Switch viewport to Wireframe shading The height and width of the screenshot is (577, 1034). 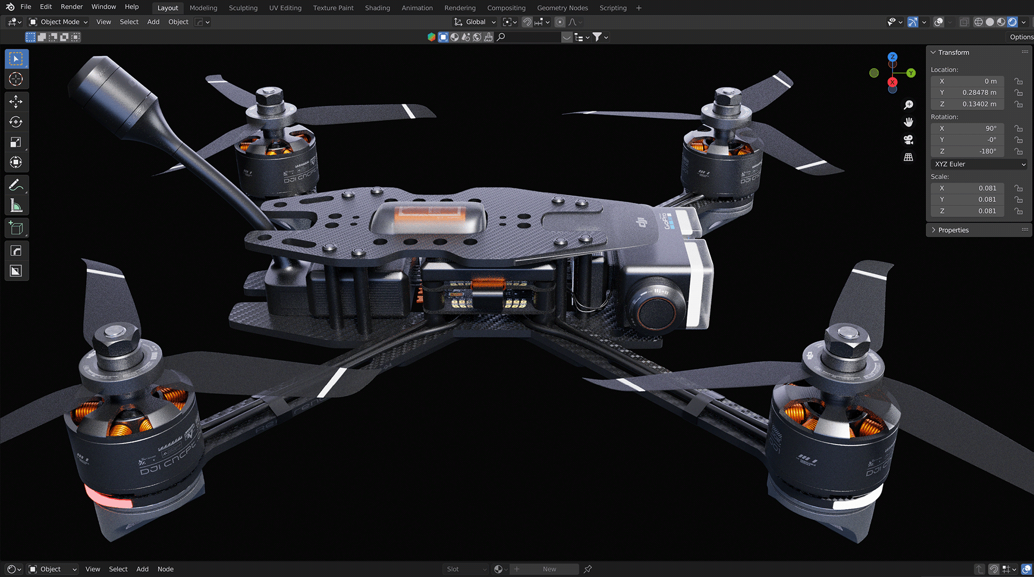979,22
